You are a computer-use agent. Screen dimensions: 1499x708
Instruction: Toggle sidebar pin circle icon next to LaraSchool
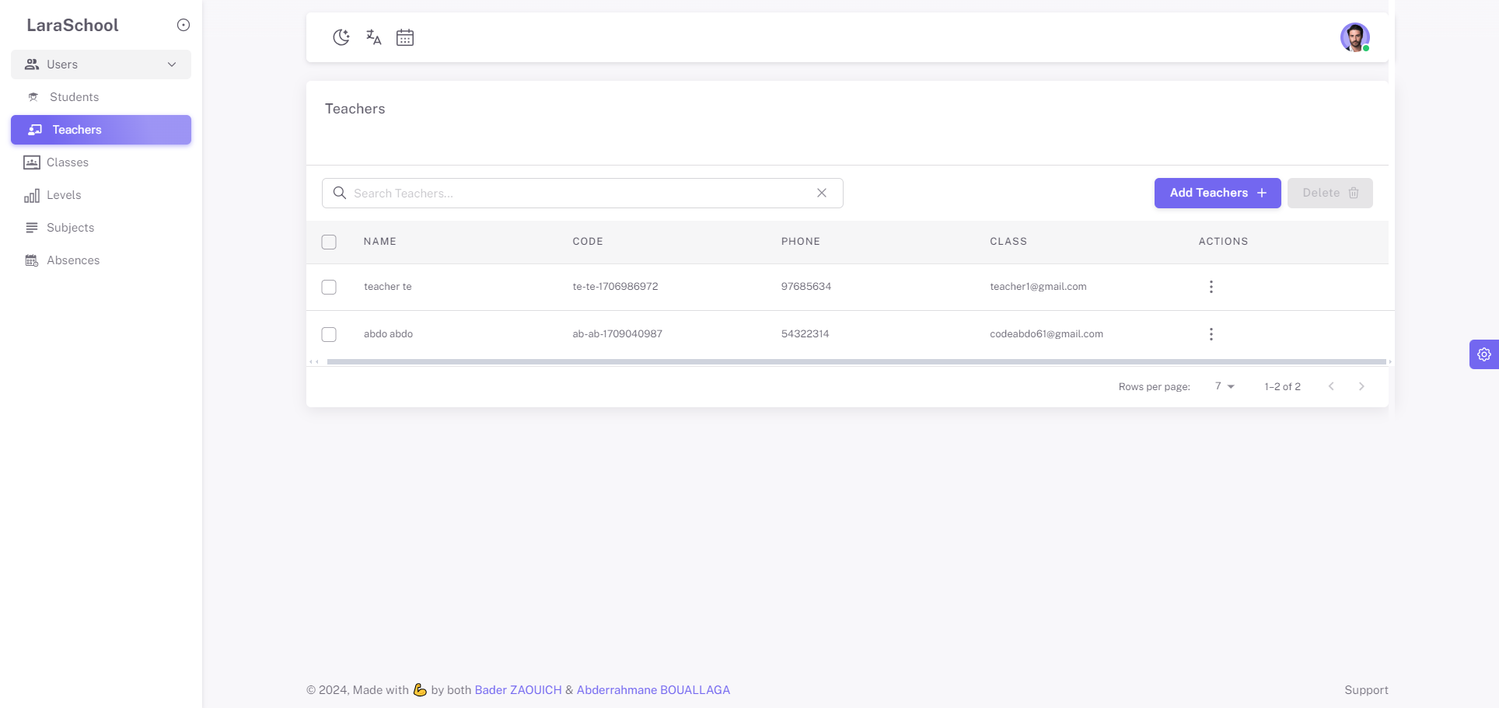(183, 25)
